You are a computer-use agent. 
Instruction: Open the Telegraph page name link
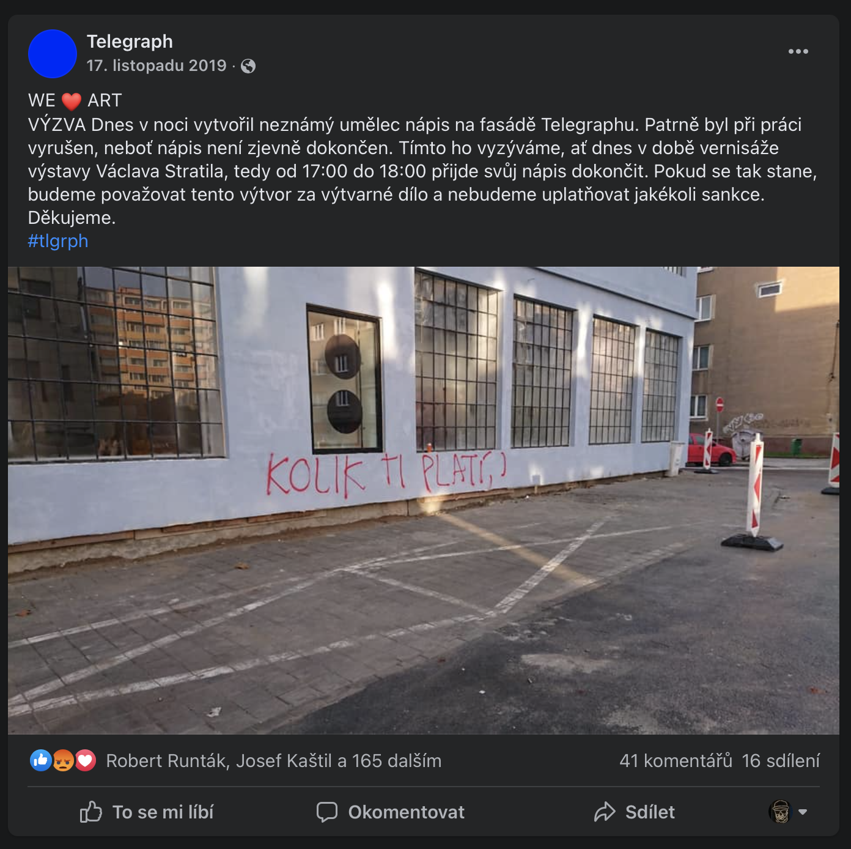pyautogui.click(x=130, y=41)
